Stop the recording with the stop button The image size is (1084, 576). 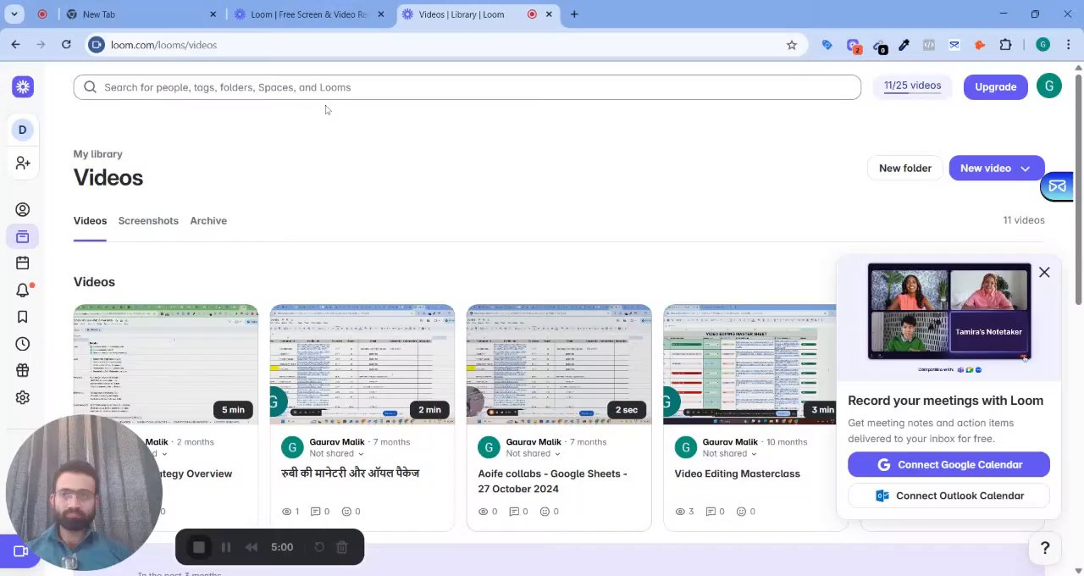(x=199, y=547)
